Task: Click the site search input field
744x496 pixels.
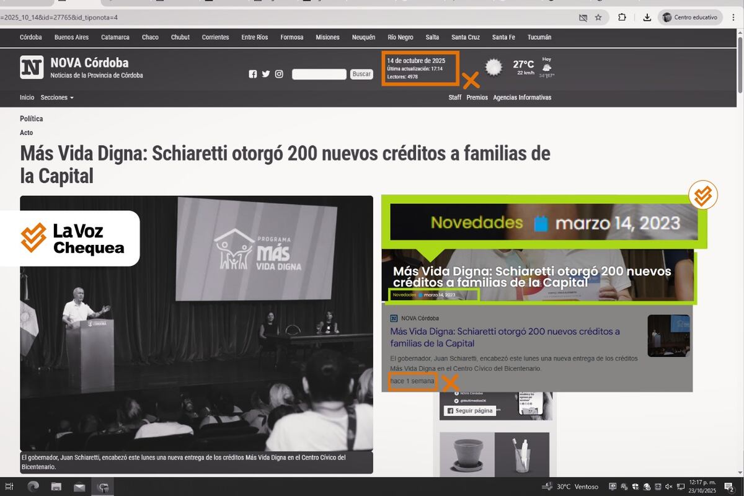Action: coord(319,74)
